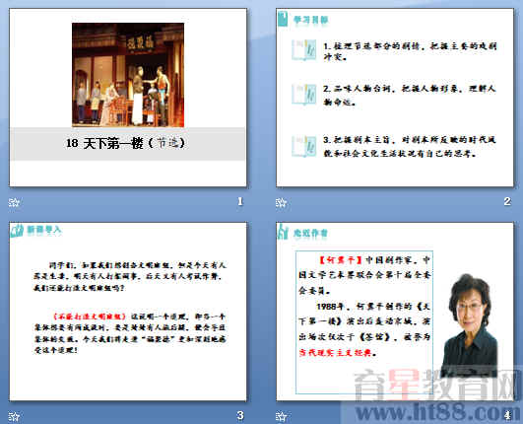Click the animation star icon under slide 4
The width and height of the screenshot is (523, 424).
281,416
